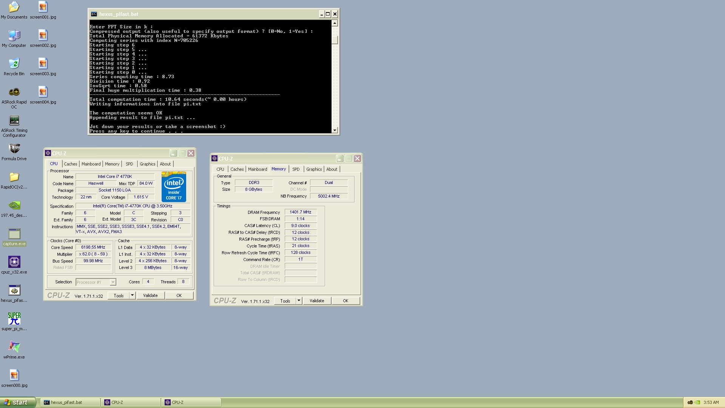Select screen004.jpg file icon
Viewport: 725px width, 408px height.
43,95
